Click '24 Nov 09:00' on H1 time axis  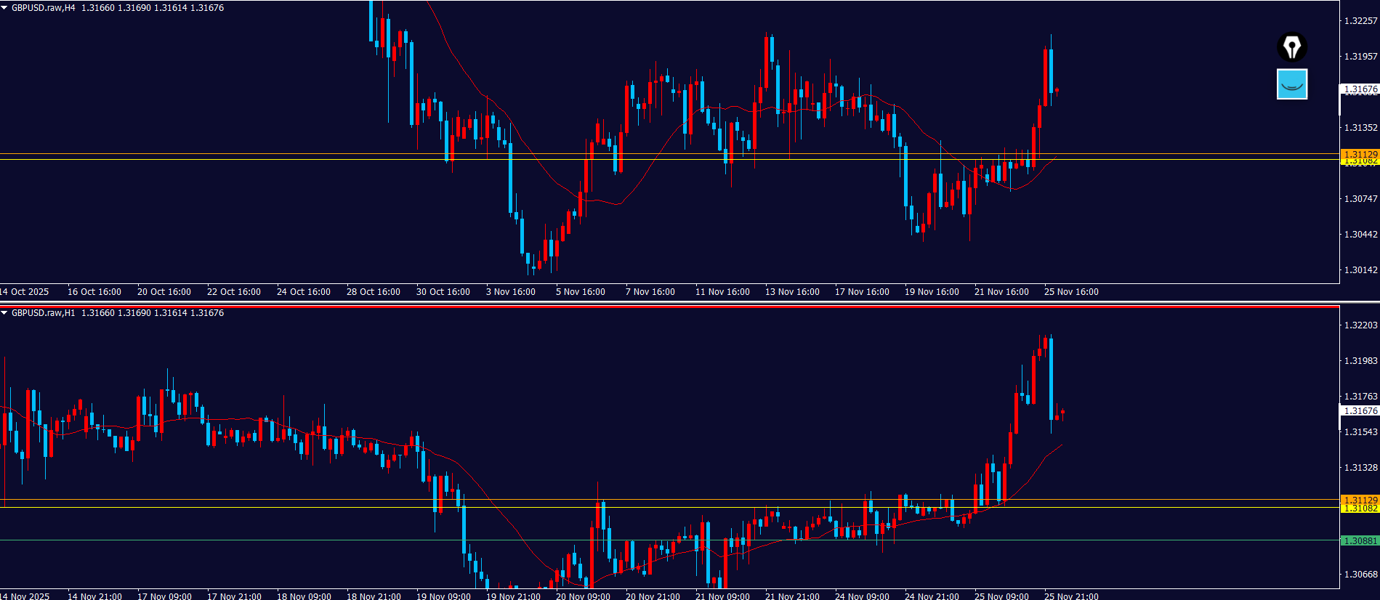[861, 596]
